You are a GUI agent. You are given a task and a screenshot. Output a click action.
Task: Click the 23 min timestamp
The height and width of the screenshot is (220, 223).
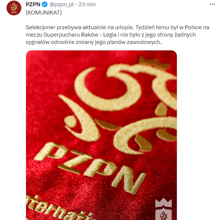[87, 4]
